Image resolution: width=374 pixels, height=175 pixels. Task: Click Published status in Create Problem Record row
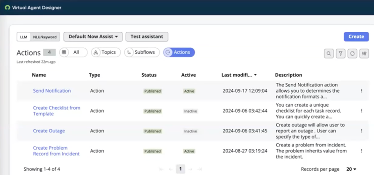tap(153, 151)
